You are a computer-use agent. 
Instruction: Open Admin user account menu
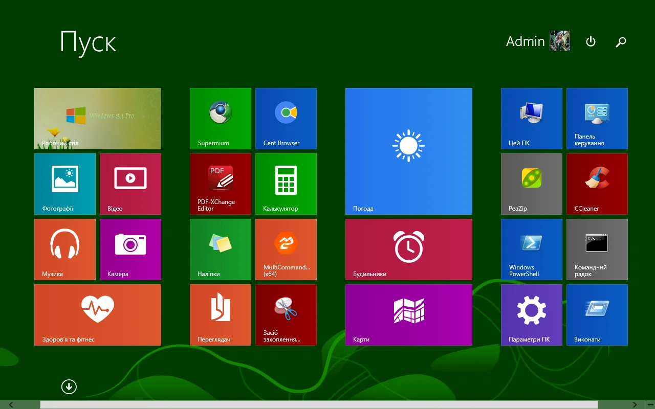[x=537, y=41]
